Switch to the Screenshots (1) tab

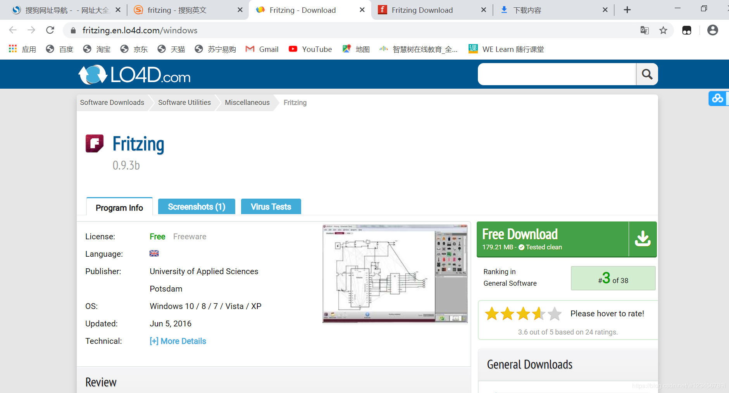coord(196,206)
